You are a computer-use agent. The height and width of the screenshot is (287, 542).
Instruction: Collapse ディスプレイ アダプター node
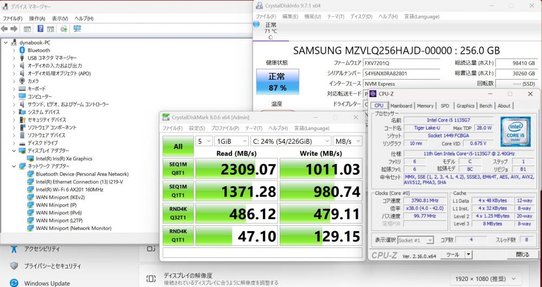[x=14, y=151]
